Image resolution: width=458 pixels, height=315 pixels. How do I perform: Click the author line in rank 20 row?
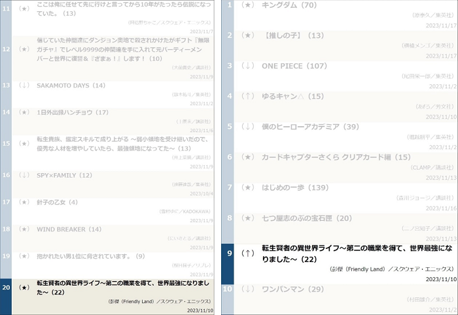[159, 301]
